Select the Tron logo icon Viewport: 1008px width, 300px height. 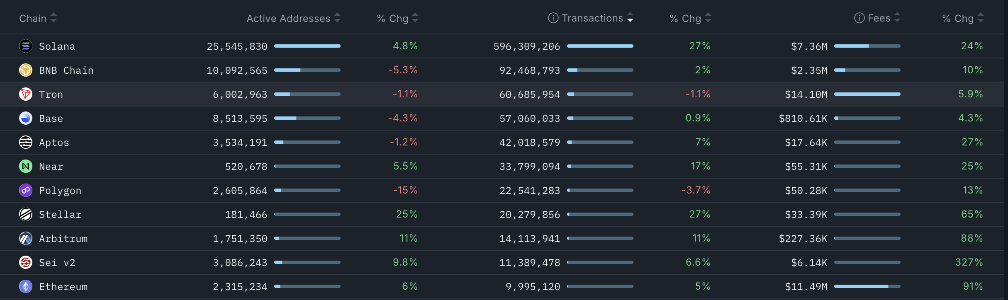tap(26, 94)
